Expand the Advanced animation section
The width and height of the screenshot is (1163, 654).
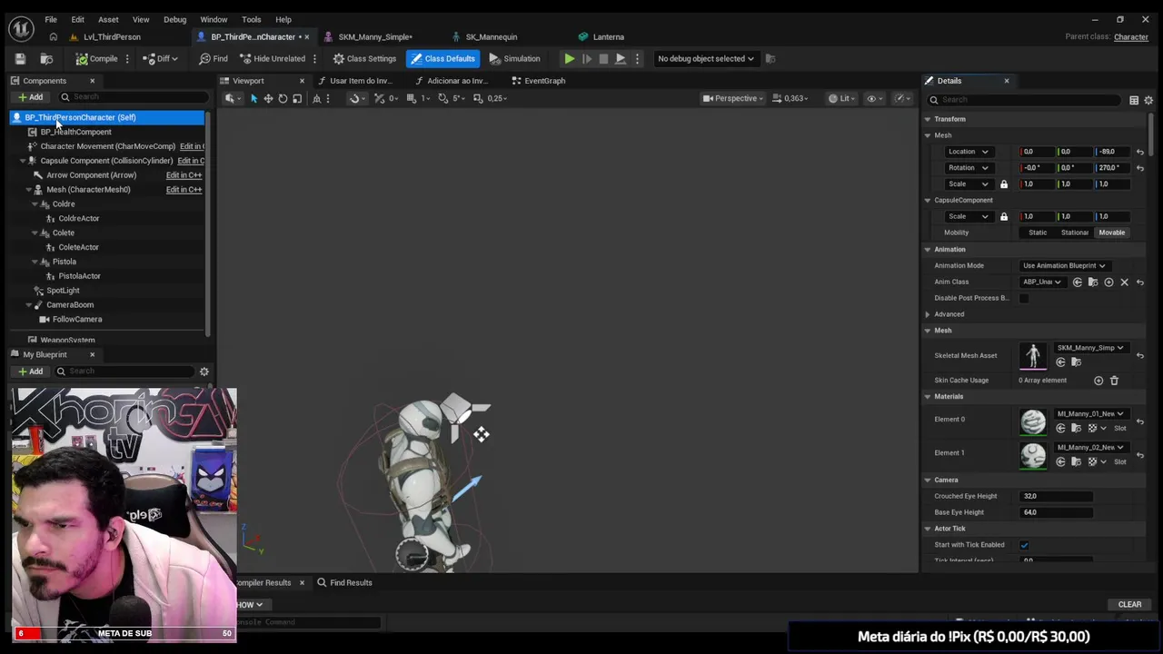click(x=928, y=314)
